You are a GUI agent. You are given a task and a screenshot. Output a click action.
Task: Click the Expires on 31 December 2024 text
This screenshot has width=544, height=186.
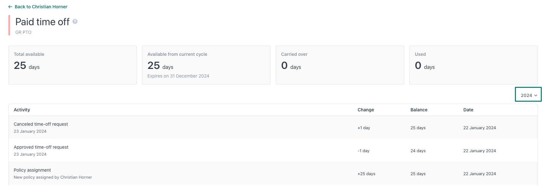178,76
